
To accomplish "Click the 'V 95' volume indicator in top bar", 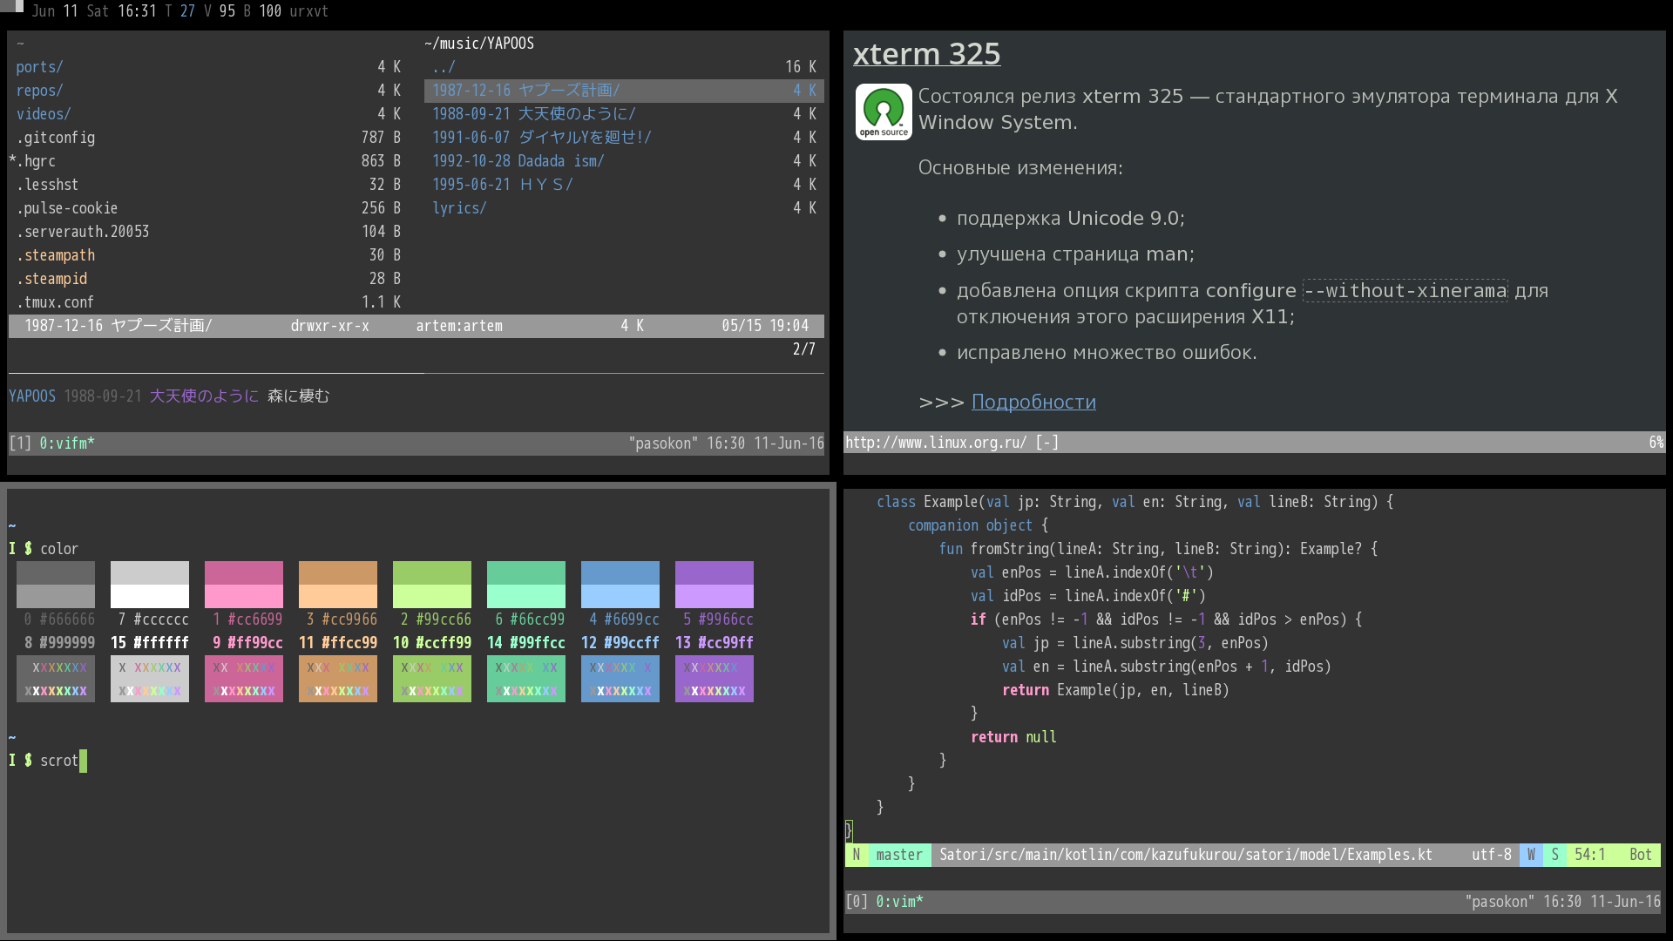I will pos(219,11).
